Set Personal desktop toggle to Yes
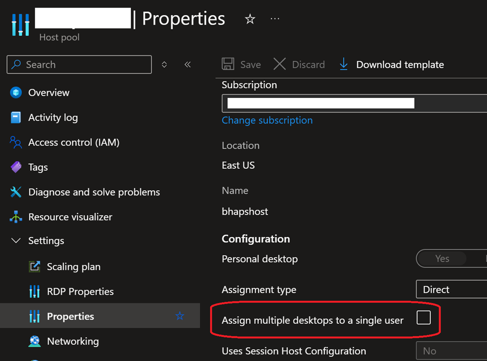Image resolution: width=487 pixels, height=361 pixels. tap(441, 258)
